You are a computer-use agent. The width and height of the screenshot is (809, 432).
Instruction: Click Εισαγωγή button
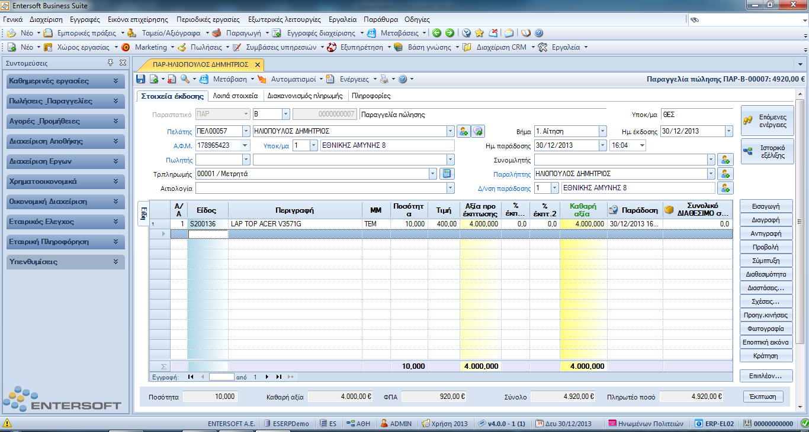pos(766,207)
